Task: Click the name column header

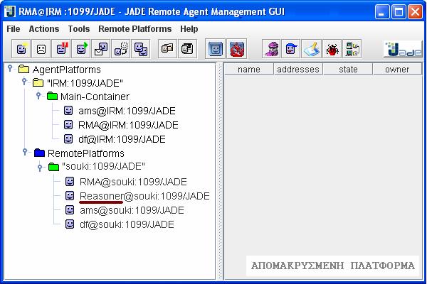Action: pos(248,70)
